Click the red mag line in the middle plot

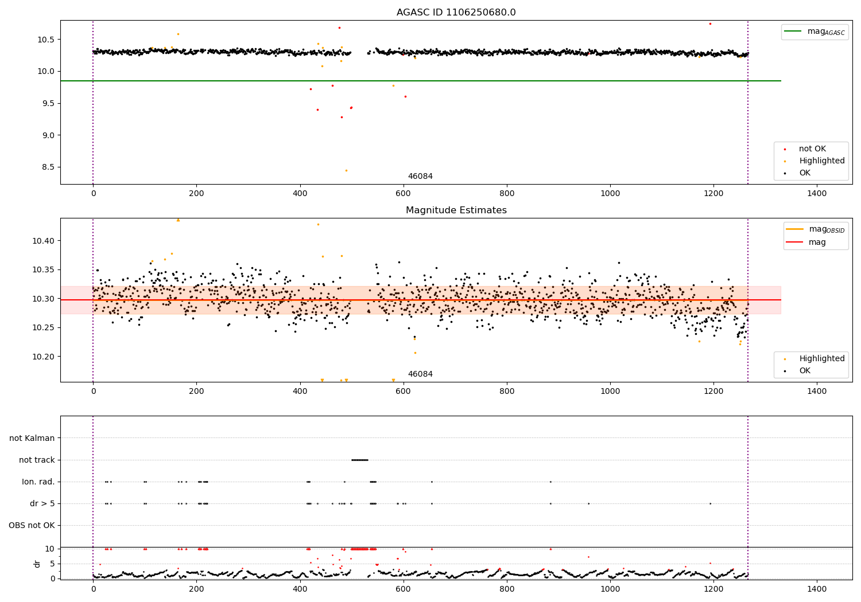click(420, 300)
